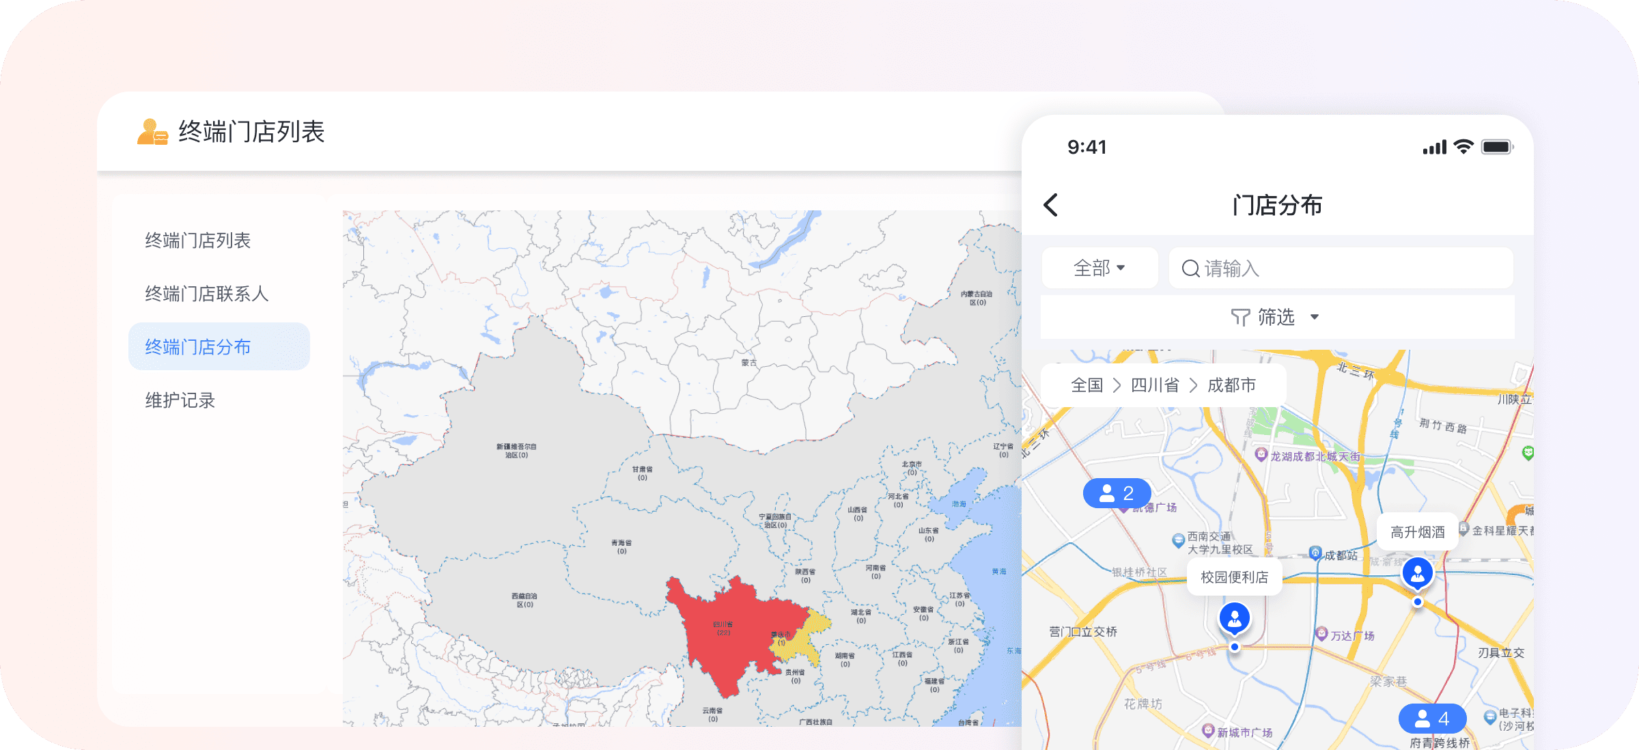Click 全国 in the breadcrumb
Viewport: 1639px width, 750px height.
tap(1087, 385)
